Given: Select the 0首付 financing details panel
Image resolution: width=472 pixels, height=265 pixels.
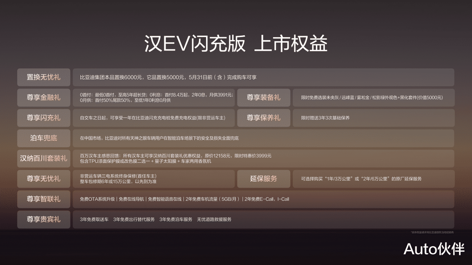Looking at the screenshot, I should 154,98.
